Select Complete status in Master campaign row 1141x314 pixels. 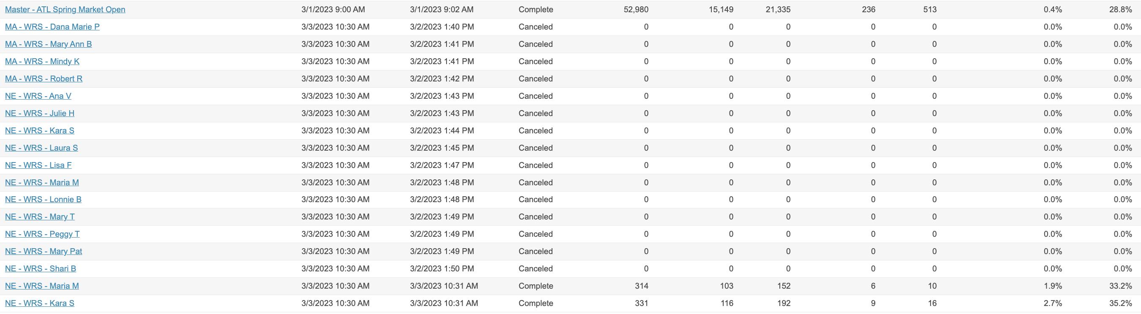(536, 9)
